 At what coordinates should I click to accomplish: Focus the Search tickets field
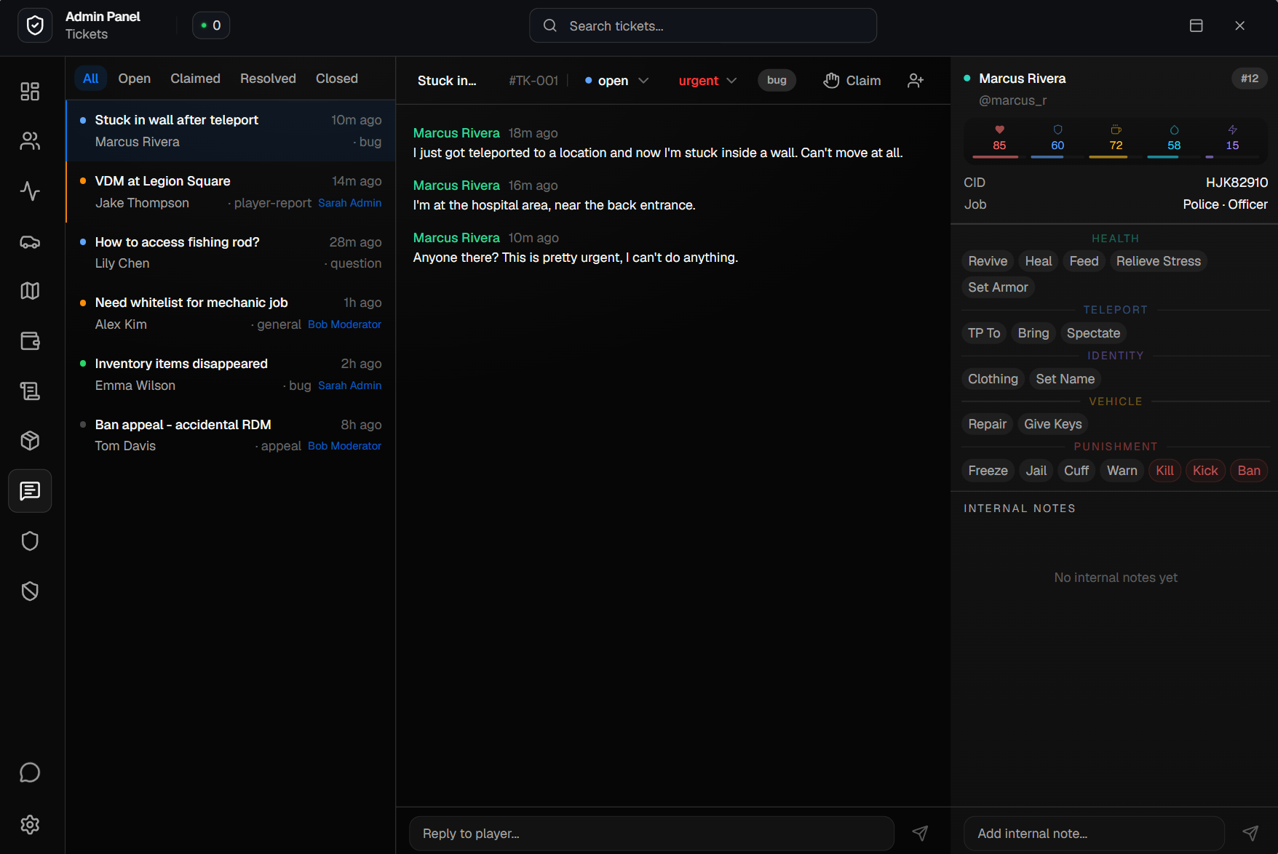pos(702,26)
